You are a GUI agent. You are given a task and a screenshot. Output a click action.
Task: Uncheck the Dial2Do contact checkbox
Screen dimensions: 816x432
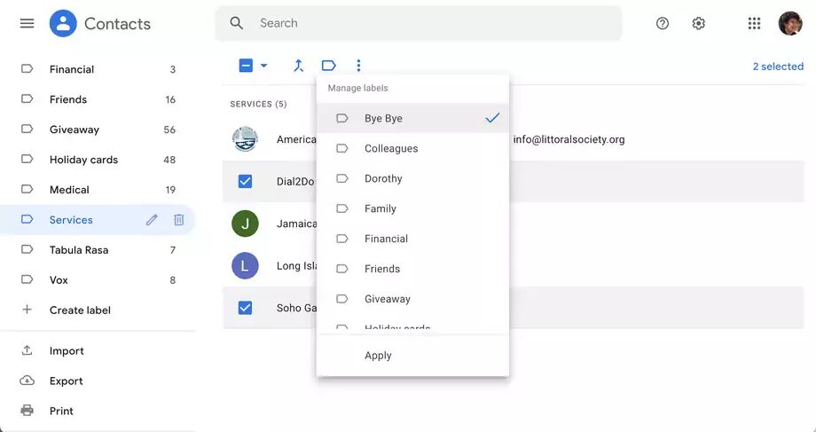[245, 182]
